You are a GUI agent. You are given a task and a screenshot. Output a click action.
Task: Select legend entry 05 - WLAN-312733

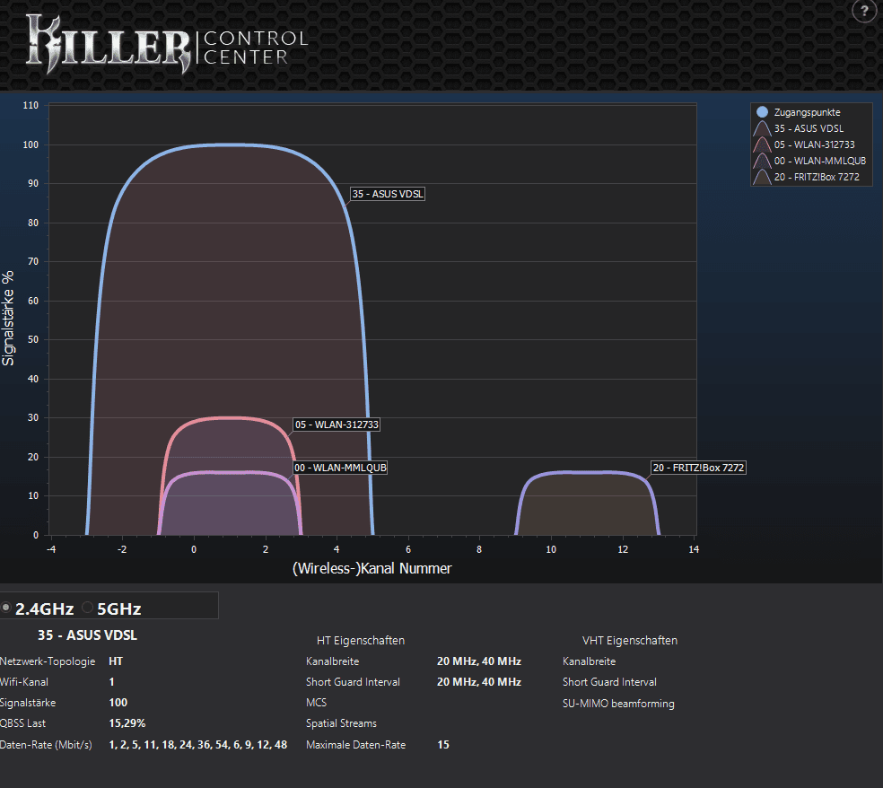tap(814, 144)
